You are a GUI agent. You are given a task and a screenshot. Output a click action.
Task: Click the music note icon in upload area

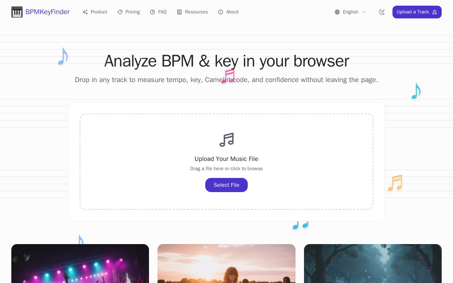[x=226, y=140]
